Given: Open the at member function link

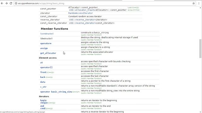Looking at the screenshot, I should tap(41, 63).
